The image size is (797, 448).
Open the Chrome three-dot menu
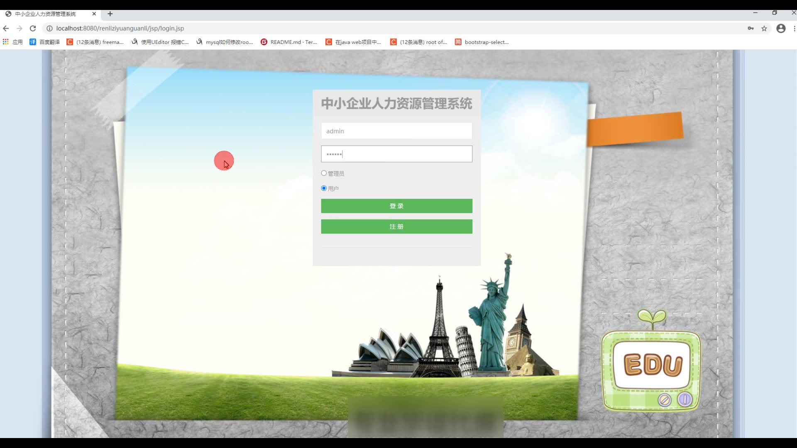coord(794,28)
